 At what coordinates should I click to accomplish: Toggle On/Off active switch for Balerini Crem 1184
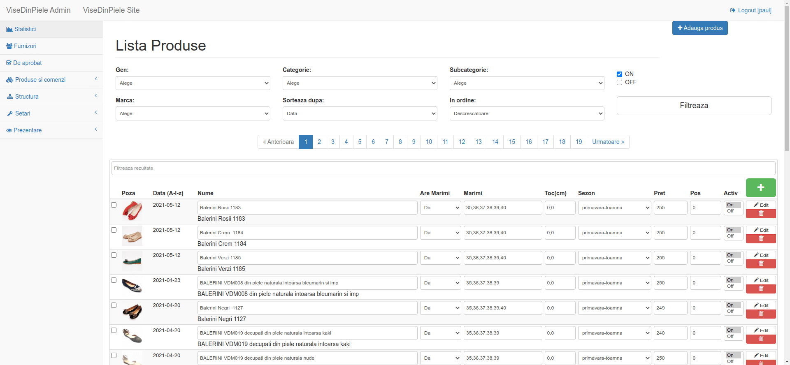733,233
